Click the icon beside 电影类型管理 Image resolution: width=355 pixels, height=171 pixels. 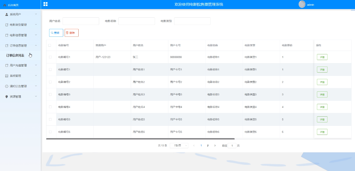(7, 25)
